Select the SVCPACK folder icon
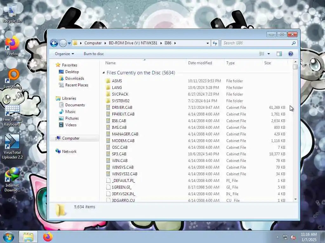The image size is (325, 243). (108, 94)
